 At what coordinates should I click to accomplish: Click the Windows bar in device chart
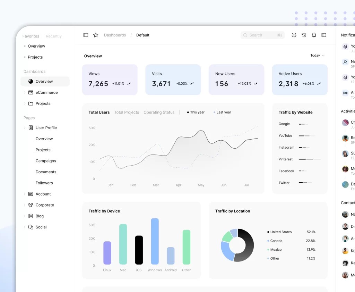tap(155, 241)
